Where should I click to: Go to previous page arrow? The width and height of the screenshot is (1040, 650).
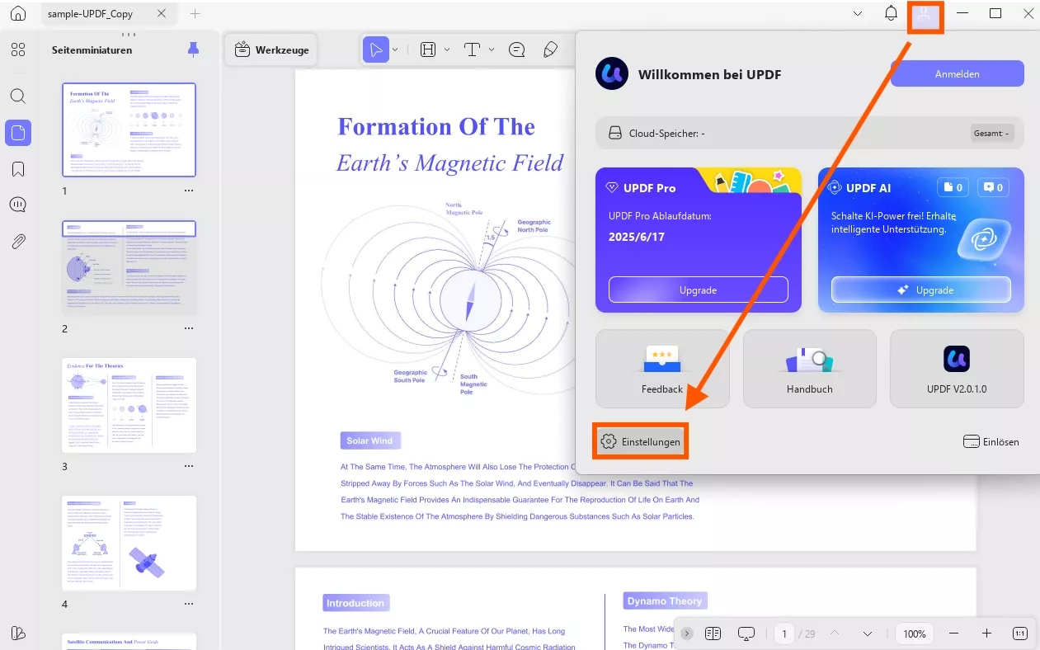pyautogui.click(x=834, y=634)
